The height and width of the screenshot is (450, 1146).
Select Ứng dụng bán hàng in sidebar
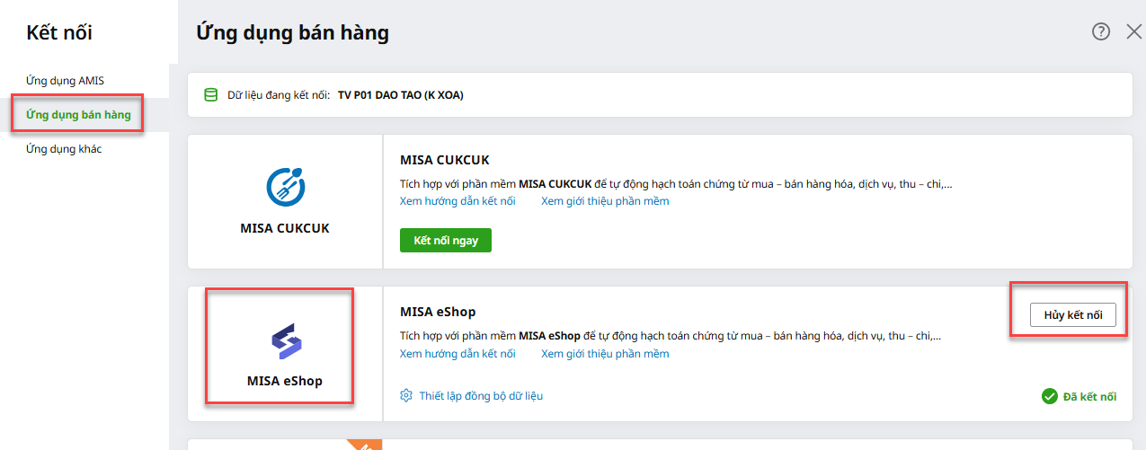click(x=78, y=115)
